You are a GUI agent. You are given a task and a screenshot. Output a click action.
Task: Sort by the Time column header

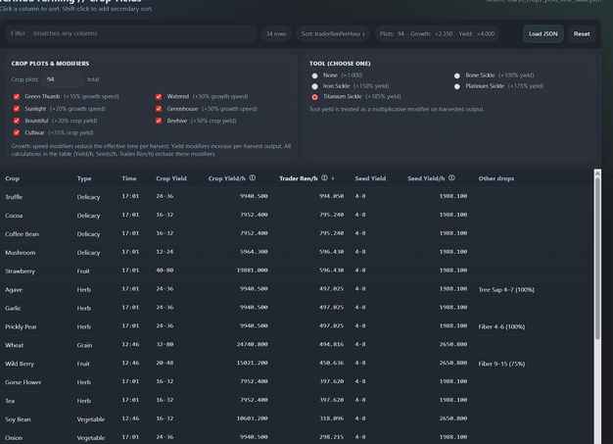[x=129, y=178]
